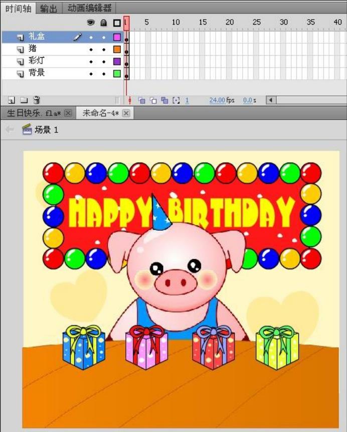Click the center frame icon below the timeline
The width and height of the screenshot is (347, 432).
click(x=130, y=100)
